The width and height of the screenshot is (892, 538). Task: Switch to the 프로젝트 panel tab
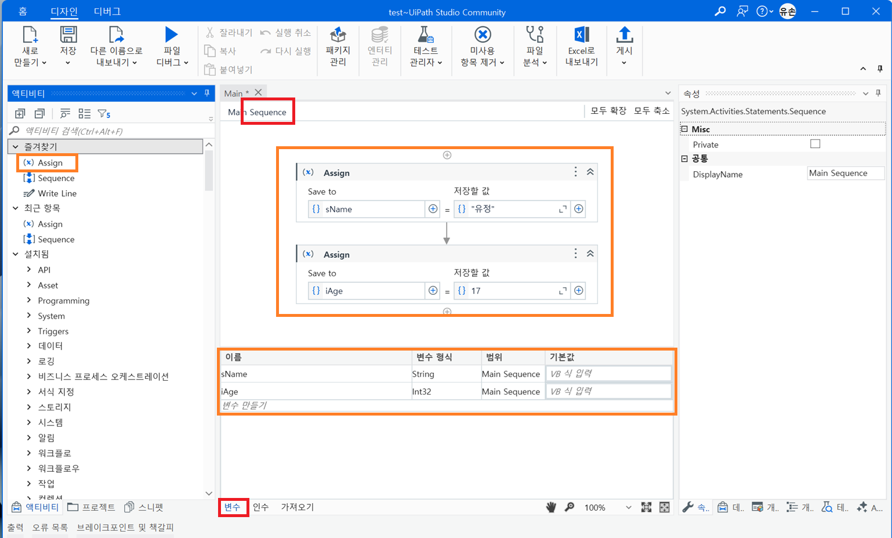[92, 507]
